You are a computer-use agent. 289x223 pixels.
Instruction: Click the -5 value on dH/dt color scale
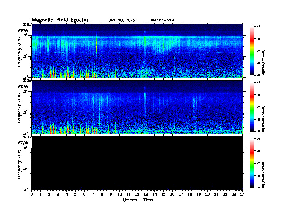click(259, 27)
